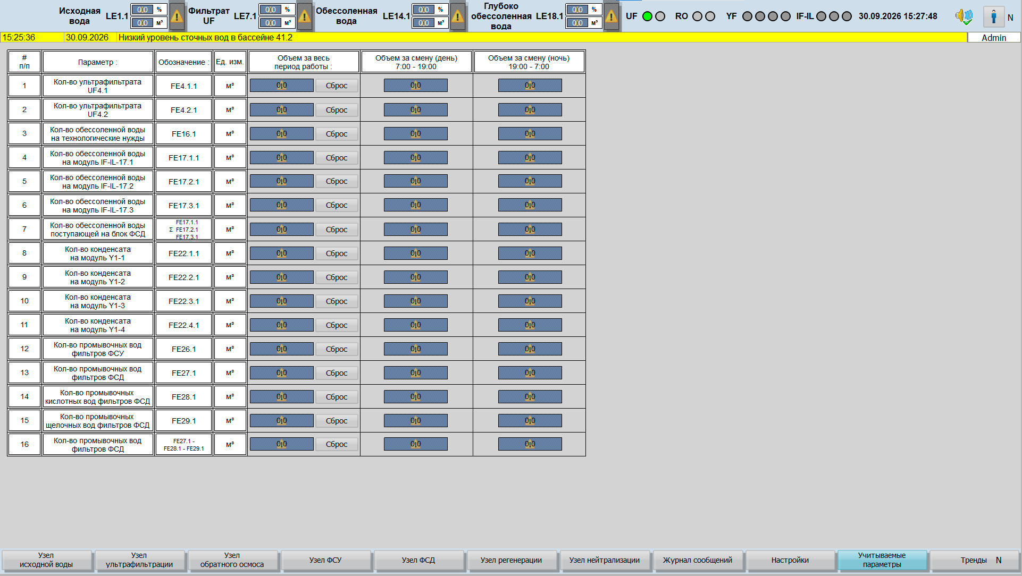Image resolution: width=1022 pixels, height=576 pixels.
Task: Click the first YF status indicator
Action: point(747,16)
